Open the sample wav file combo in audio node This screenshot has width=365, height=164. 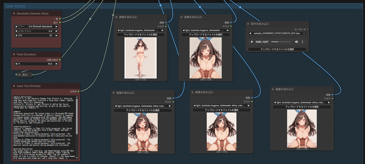277,33
